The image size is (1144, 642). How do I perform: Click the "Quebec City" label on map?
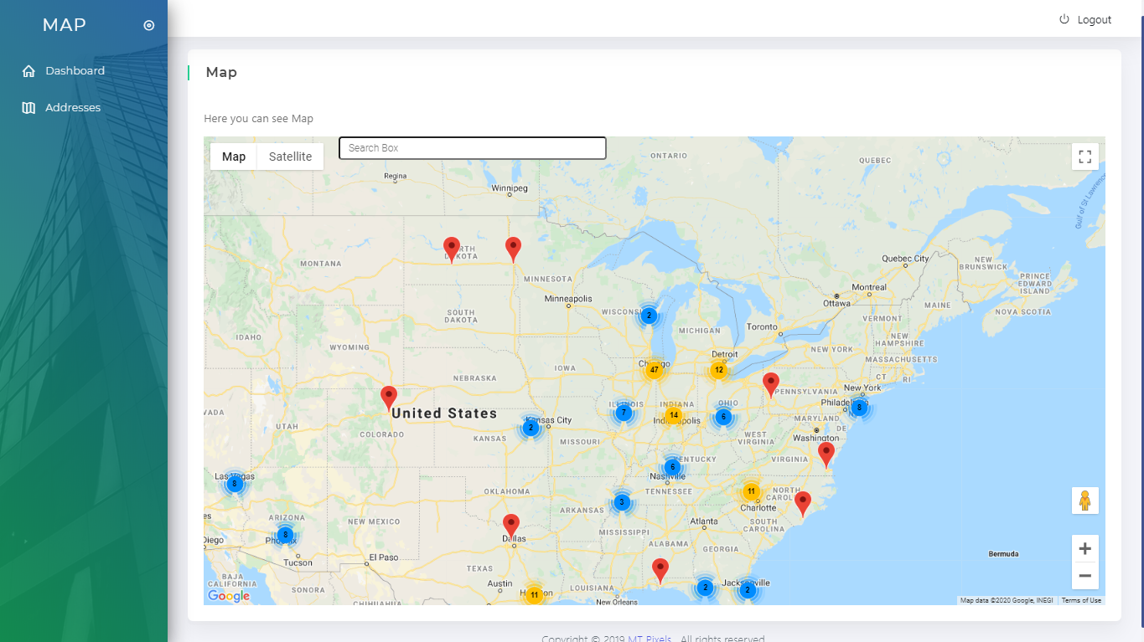point(905,259)
